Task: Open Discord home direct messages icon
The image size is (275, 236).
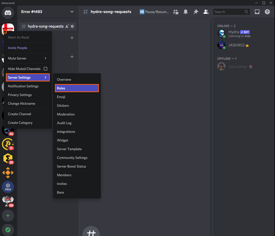Action: [x=8, y=13]
